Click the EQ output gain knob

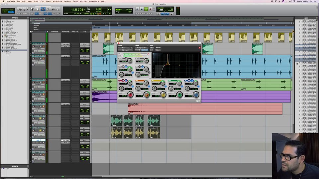click(x=146, y=60)
